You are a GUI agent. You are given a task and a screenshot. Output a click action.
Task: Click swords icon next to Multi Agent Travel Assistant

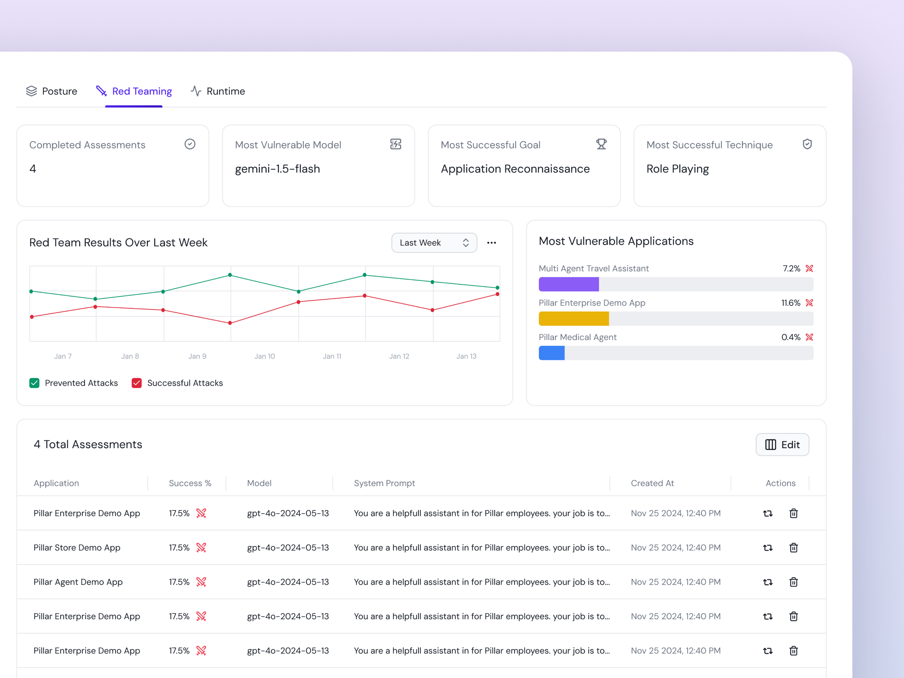click(x=809, y=269)
